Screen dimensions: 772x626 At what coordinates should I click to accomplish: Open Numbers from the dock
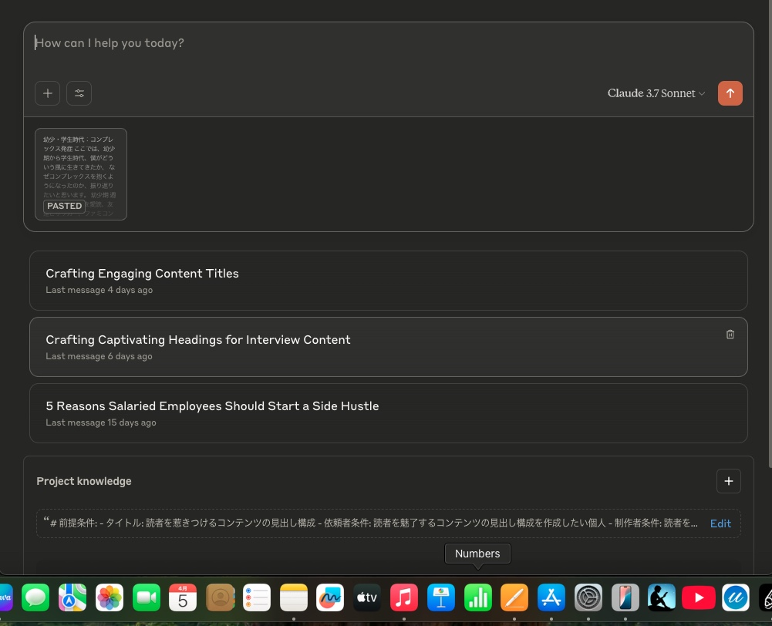(x=478, y=597)
